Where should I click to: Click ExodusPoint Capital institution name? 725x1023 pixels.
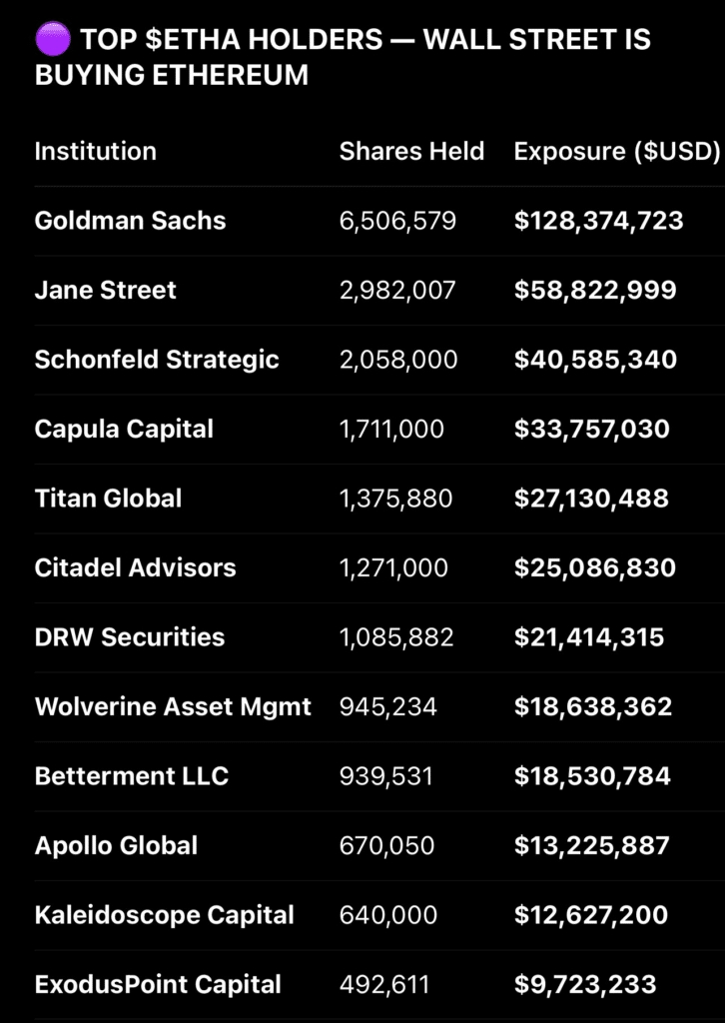tap(158, 985)
